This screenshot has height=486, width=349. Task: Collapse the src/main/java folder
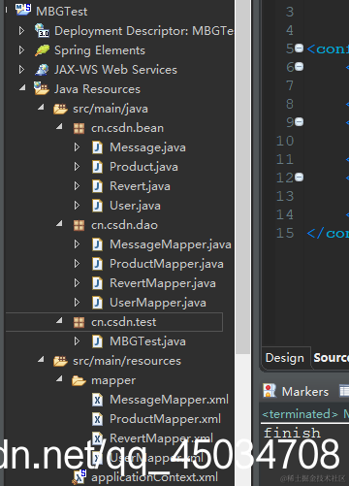tap(41, 107)
